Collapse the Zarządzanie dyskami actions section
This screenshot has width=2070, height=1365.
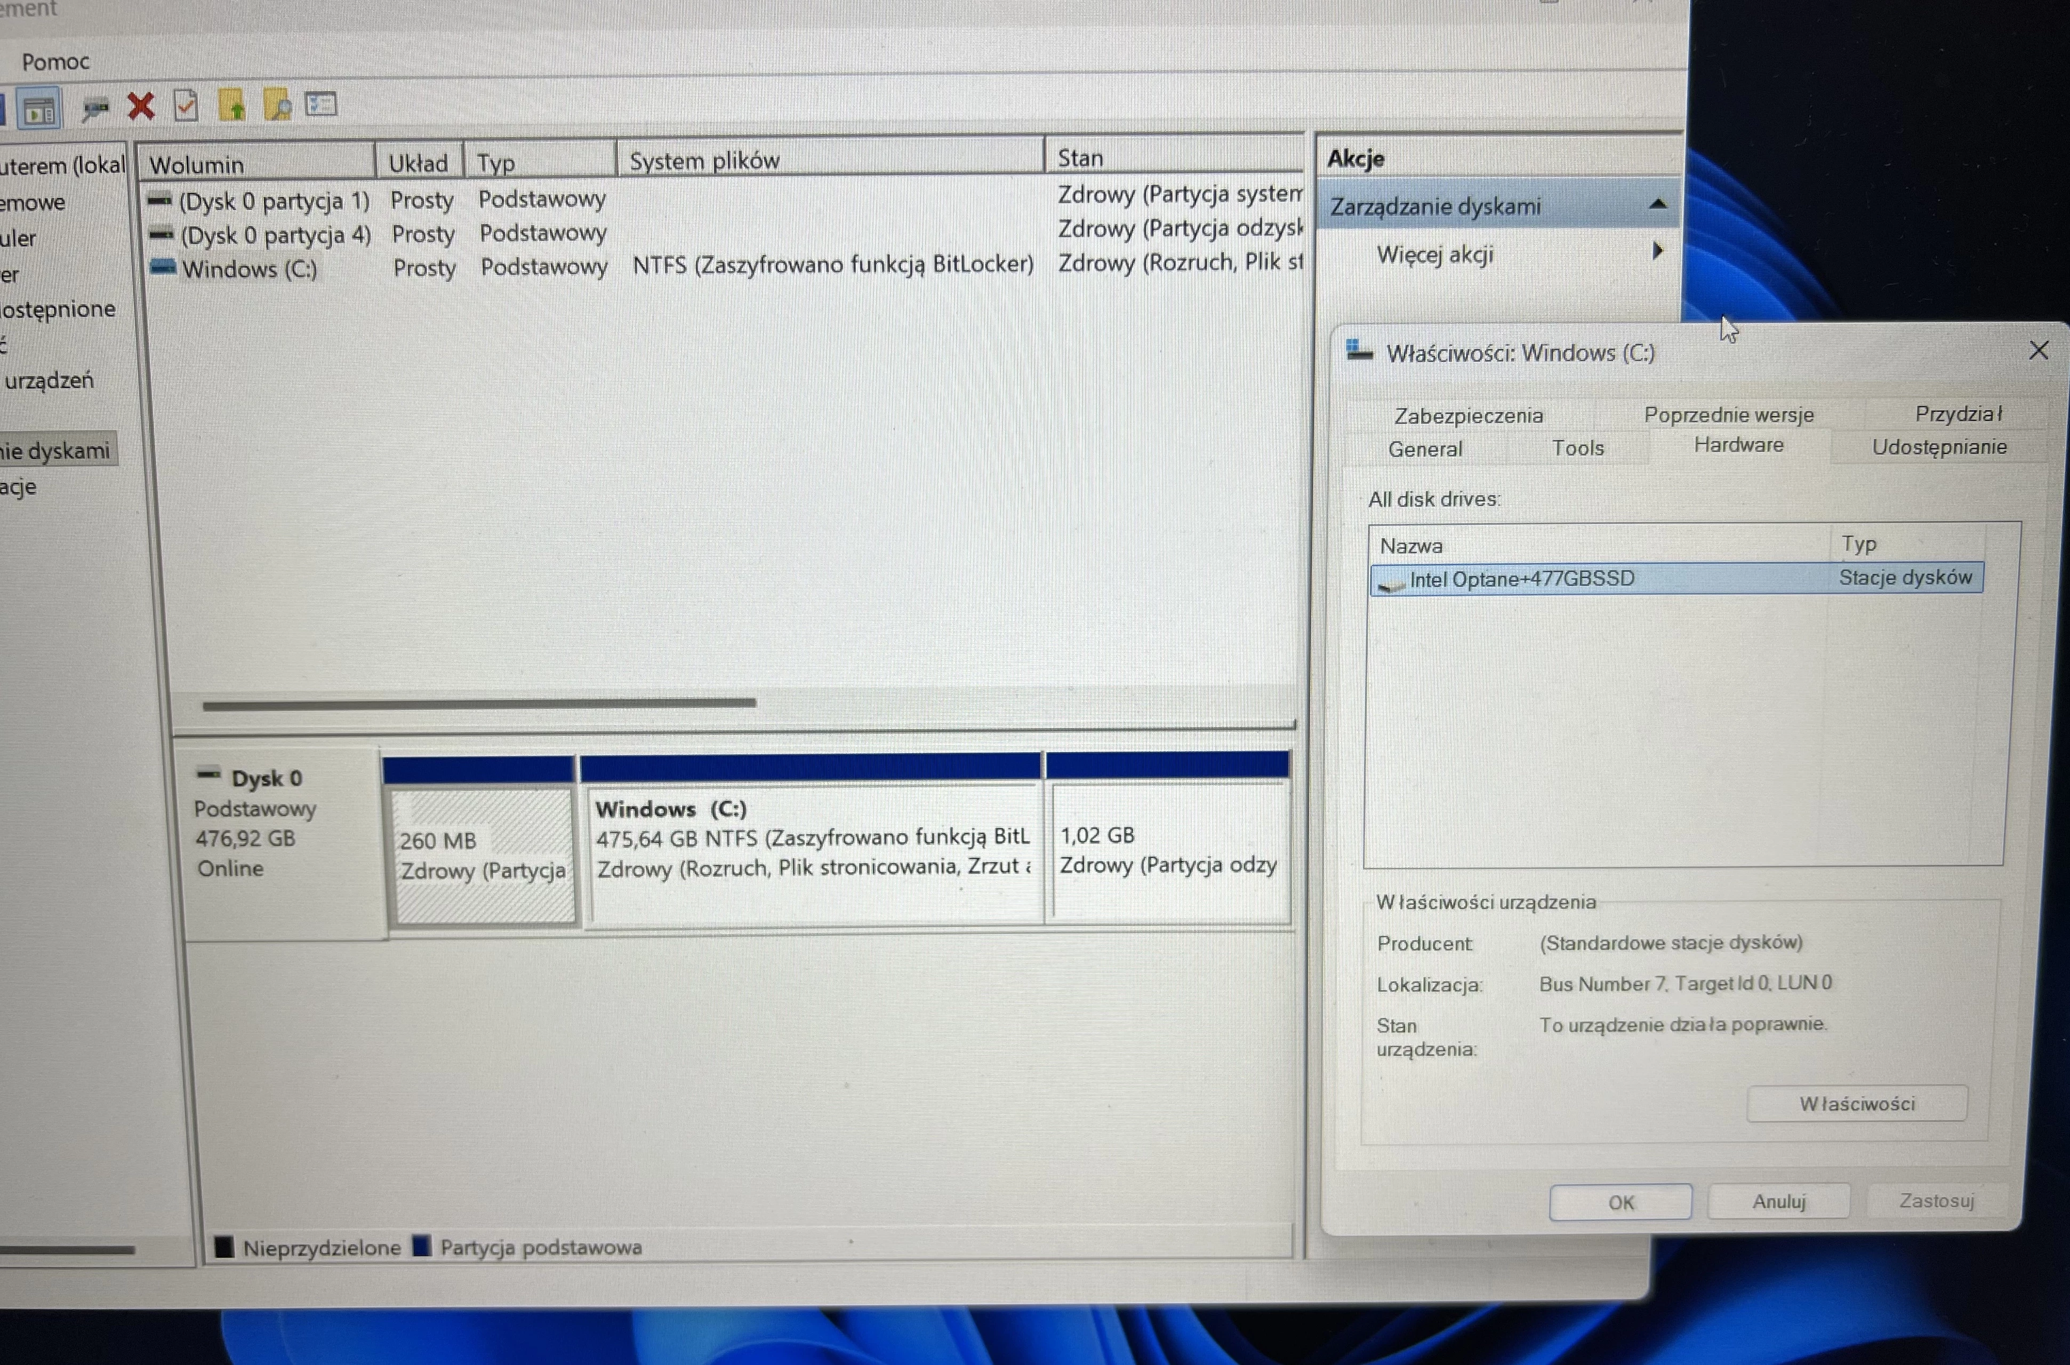pyautogui.click(x=1658, y=204)
